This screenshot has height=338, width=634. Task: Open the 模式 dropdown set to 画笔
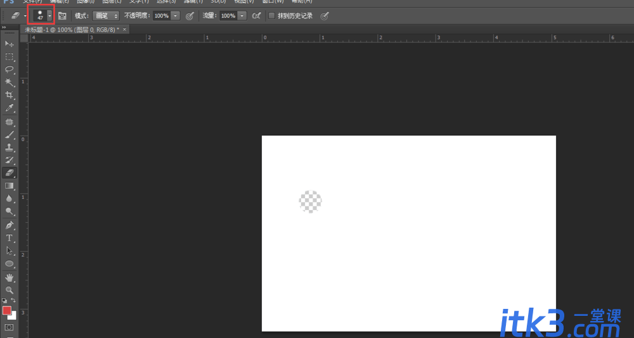click(106, 16)
